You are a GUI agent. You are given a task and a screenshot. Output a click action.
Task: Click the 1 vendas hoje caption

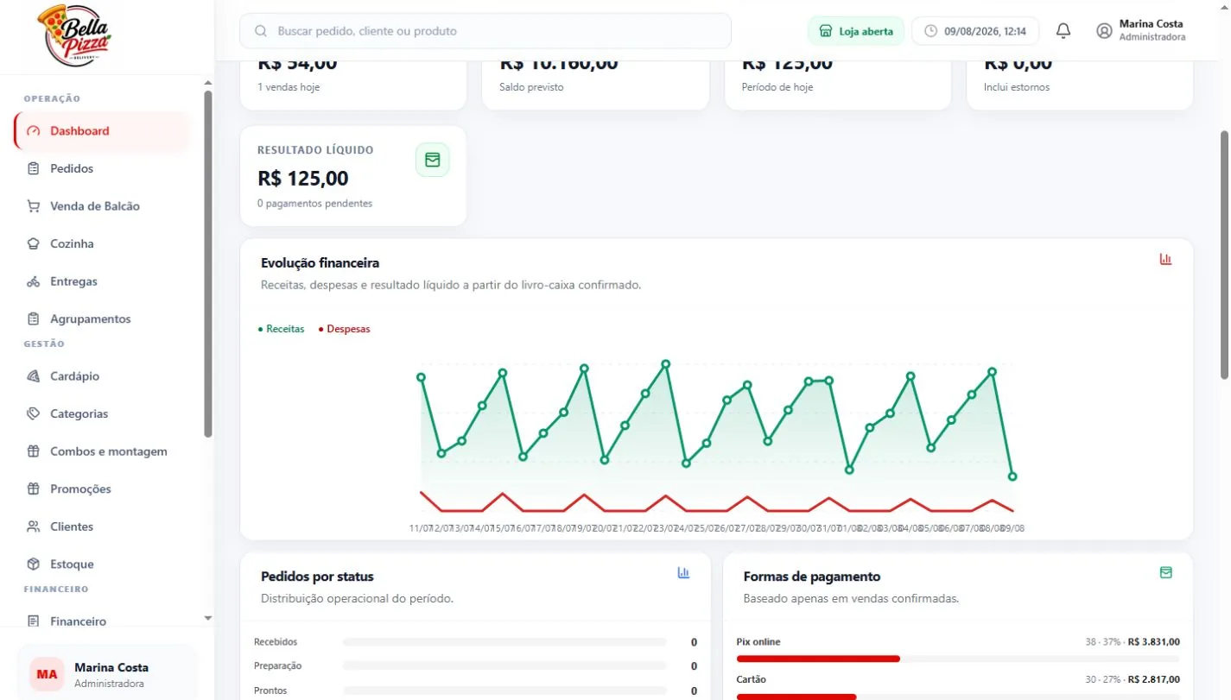click(x=289, y=87)
